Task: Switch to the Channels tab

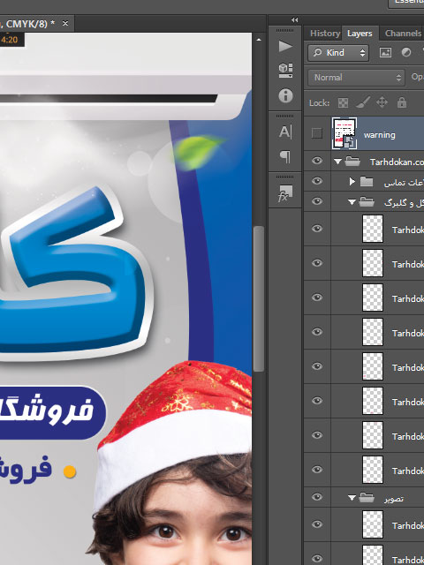Action: [403, 34]
